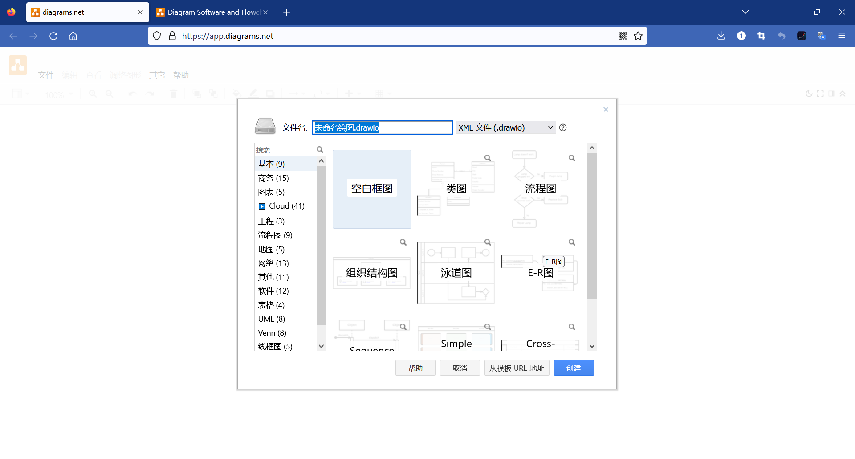This screenshot has height=459, width=855.
Task: Bookmark this page with star icon
Action: [638, 36]
